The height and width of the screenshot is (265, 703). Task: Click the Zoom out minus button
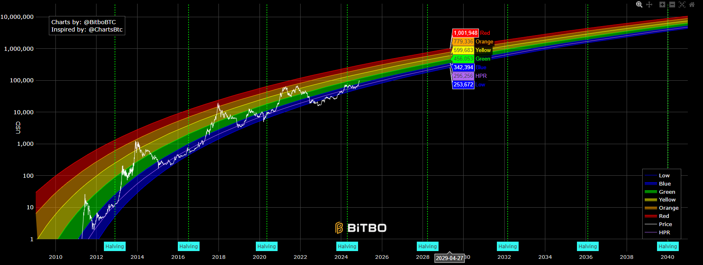672,5
